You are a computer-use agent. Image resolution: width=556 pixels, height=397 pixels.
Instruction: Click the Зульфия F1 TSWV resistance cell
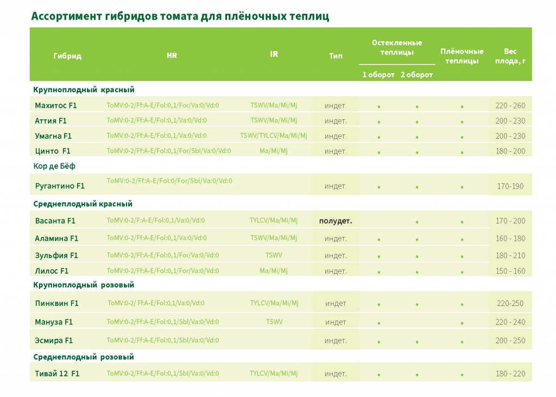(x=274, y=255)
